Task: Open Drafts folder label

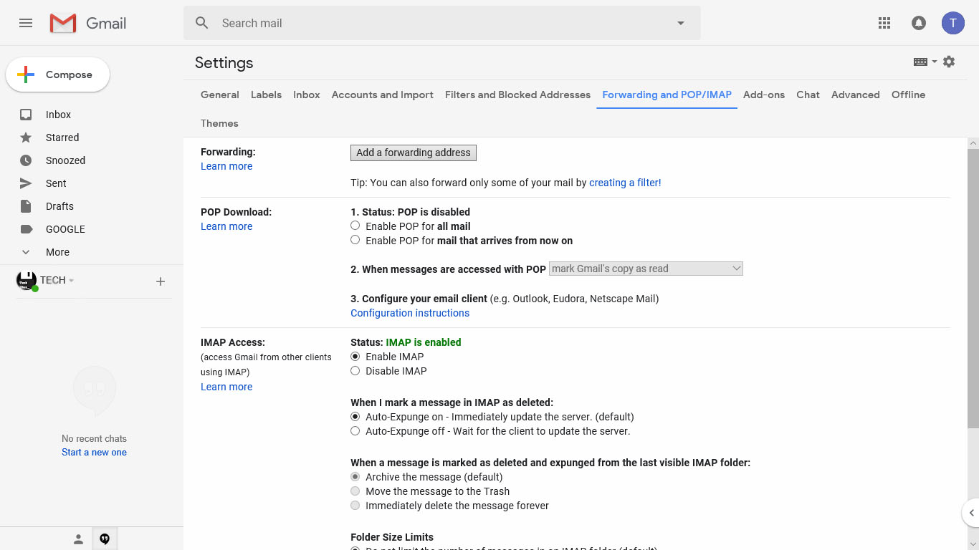Action: [59, 206]
